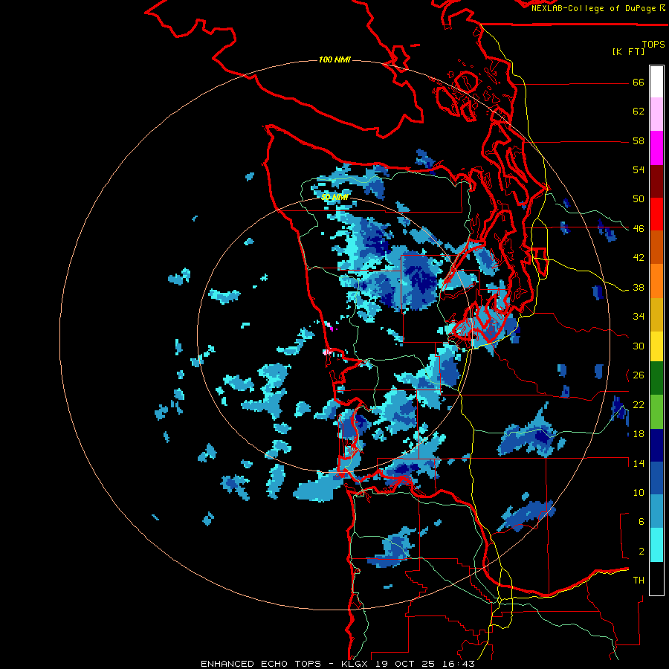The height and width of the screenshot is (669, 669).
Task: Click the light green legend swatch
Action: tap(656, 412)
